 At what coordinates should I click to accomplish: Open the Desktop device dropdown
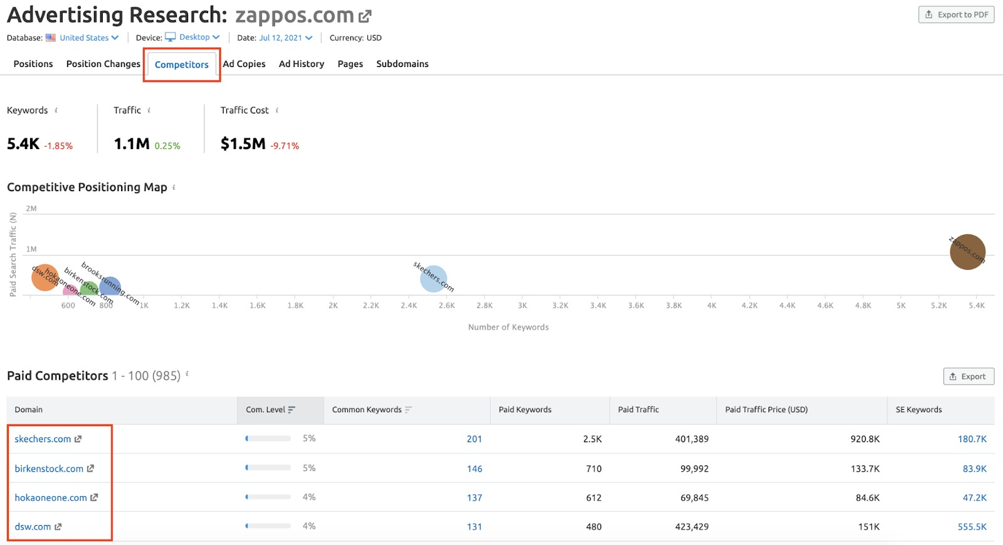pyautogui.click(x=199, y=37)
